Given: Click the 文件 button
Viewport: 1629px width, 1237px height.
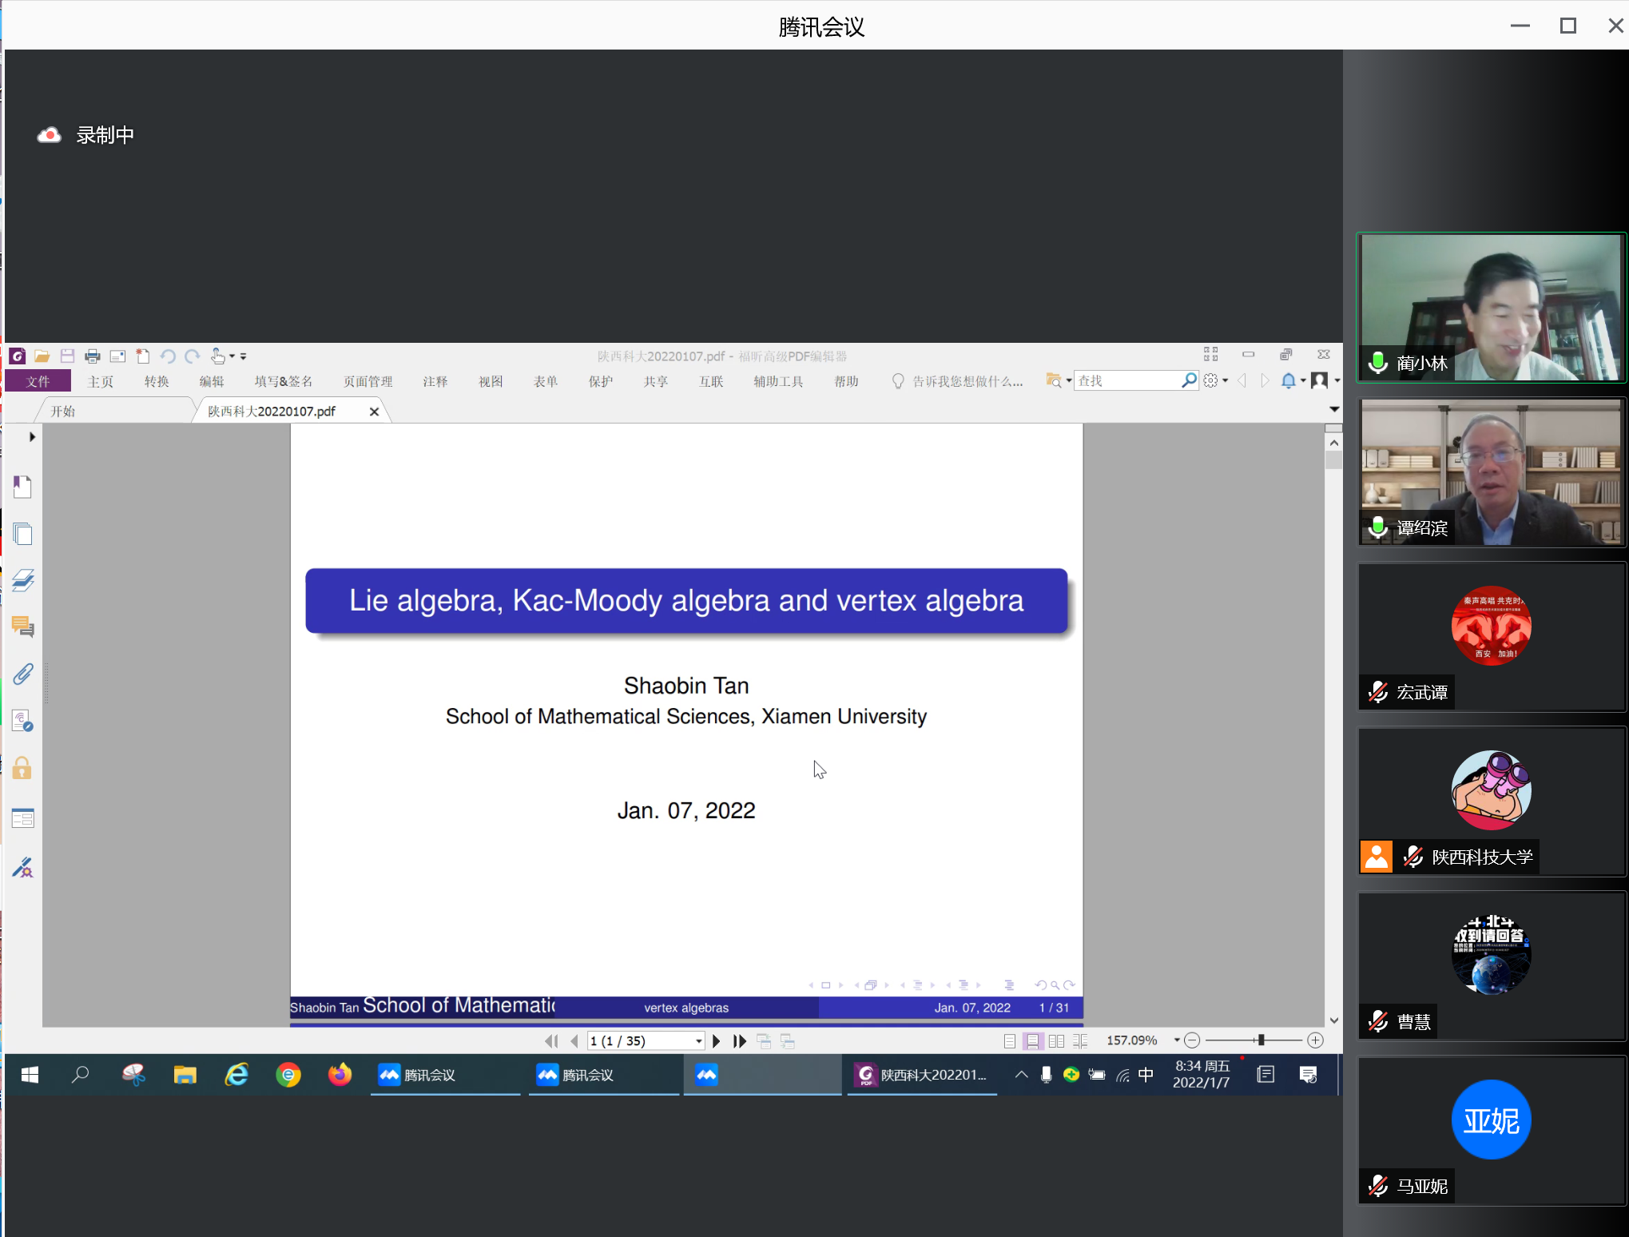Looking at the screenshot, I should [x=38, y=382].
